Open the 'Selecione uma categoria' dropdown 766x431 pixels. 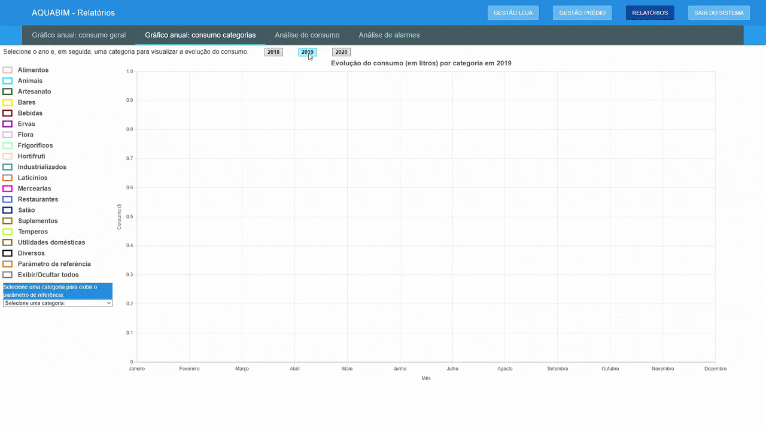[57, 303]
